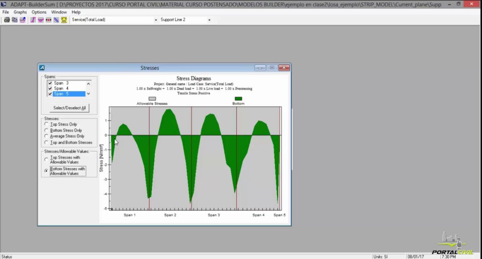Maximize the Stresses window

pyautogui.click(x=272, y=68)
